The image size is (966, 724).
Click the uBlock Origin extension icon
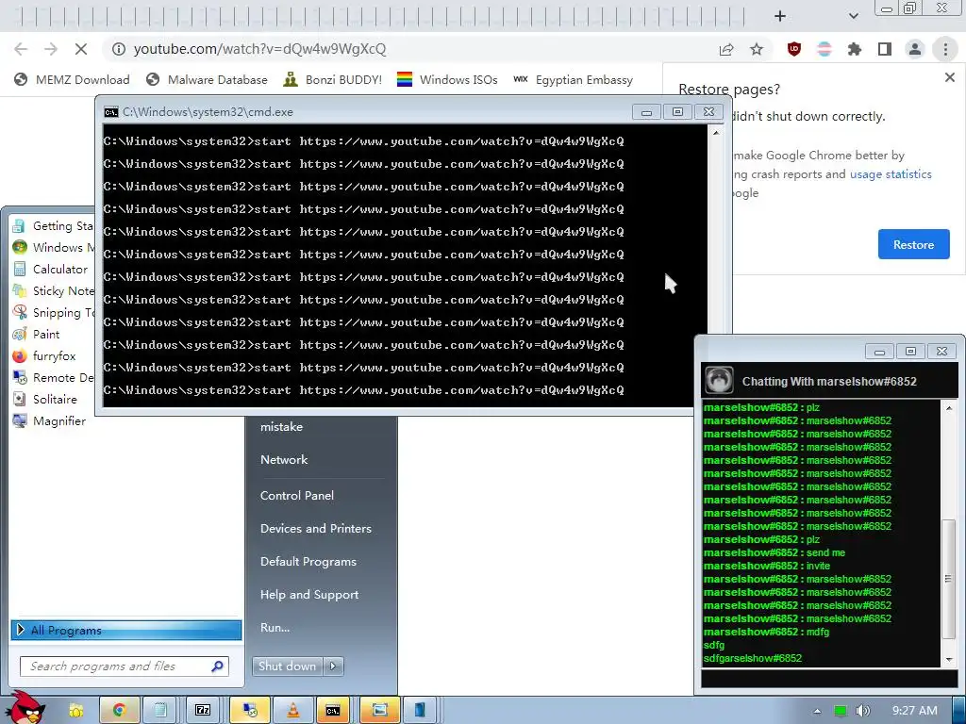point(794,49)
